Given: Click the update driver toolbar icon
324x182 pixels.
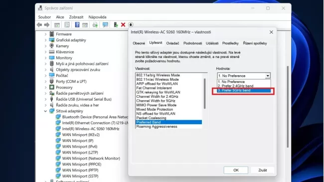Looking at the screenshot, I should tap(116, 25).
